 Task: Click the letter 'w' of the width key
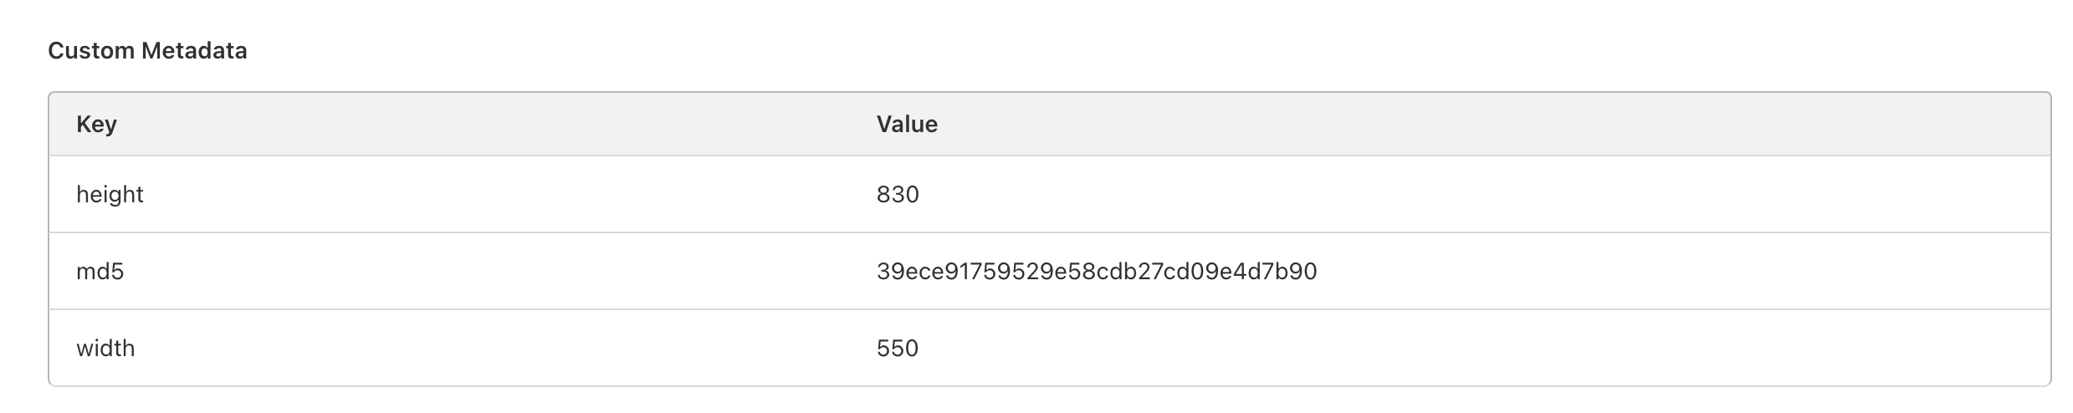pos(83,349)
